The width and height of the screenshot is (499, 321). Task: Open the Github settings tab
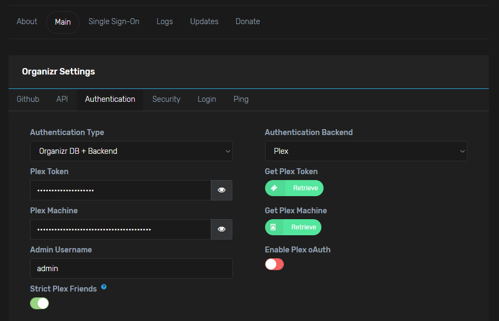coord(28,99)
